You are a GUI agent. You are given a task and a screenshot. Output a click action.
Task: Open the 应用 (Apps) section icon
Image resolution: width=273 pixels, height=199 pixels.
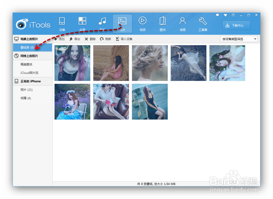[x=82, y=23]
